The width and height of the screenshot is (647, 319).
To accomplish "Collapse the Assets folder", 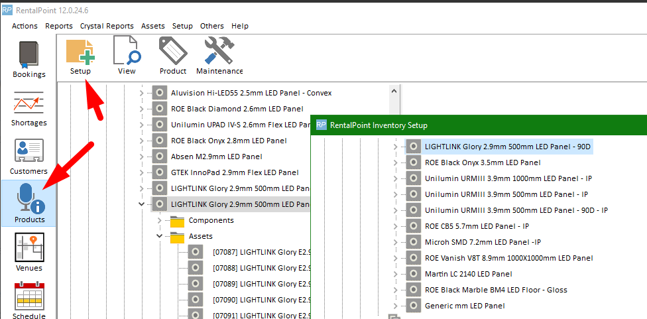I will point(160,237).
